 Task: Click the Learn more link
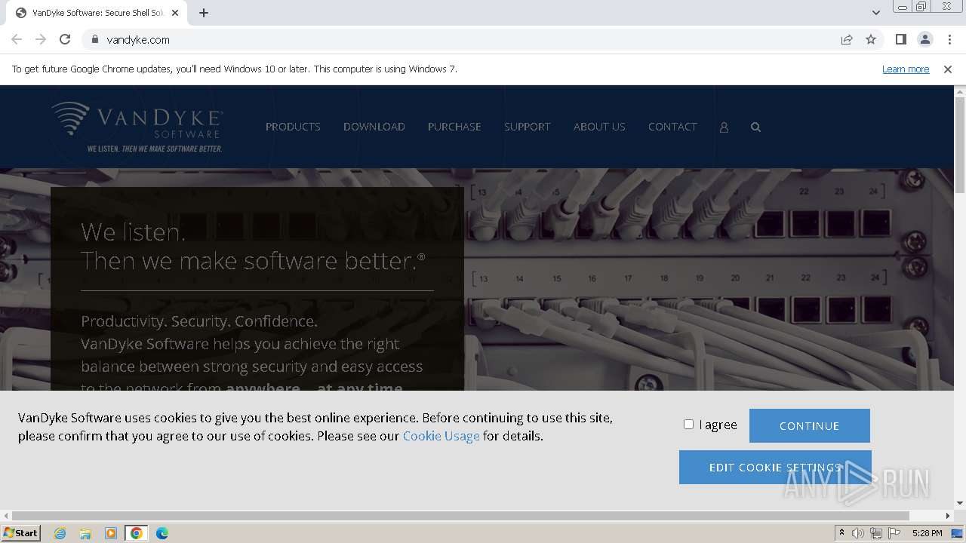coord(906,69)
